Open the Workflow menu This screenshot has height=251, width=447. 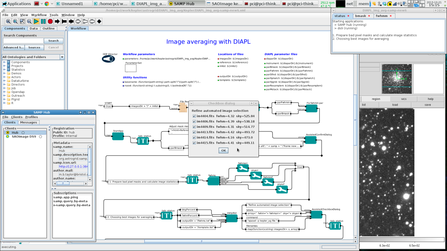(x=39, y=15)
